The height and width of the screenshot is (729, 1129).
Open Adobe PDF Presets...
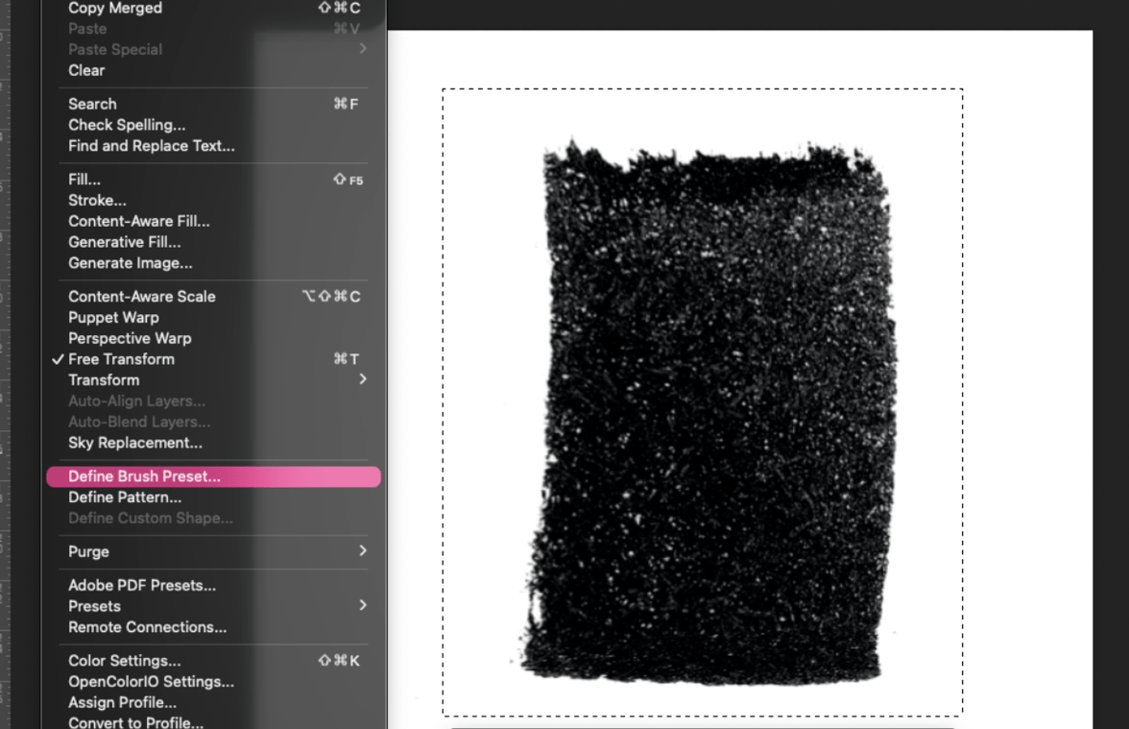213,585
